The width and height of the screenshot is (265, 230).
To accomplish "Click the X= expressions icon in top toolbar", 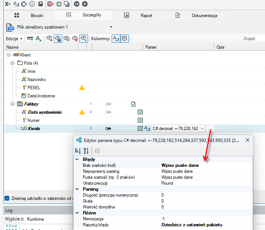I will pyautogui.click(x=7, y=4).
